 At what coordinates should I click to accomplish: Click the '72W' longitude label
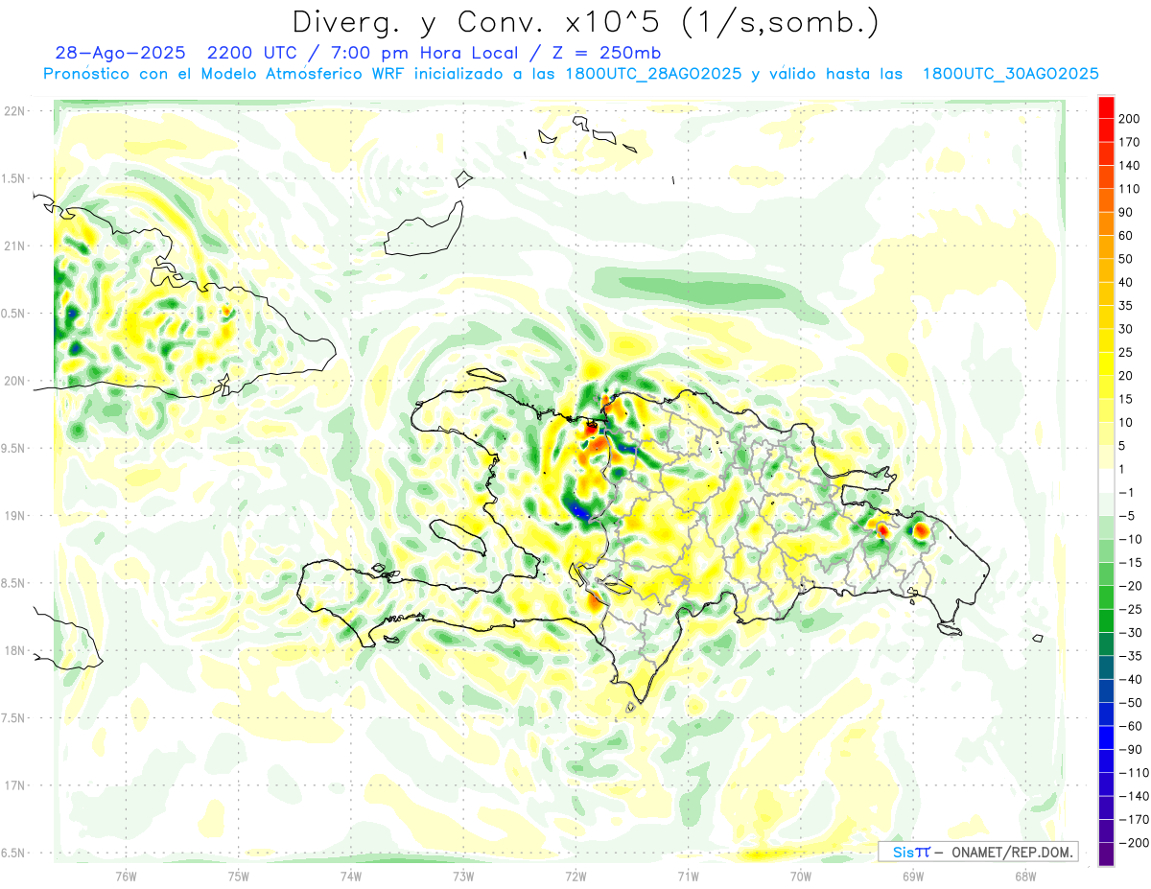click(575, 876)
